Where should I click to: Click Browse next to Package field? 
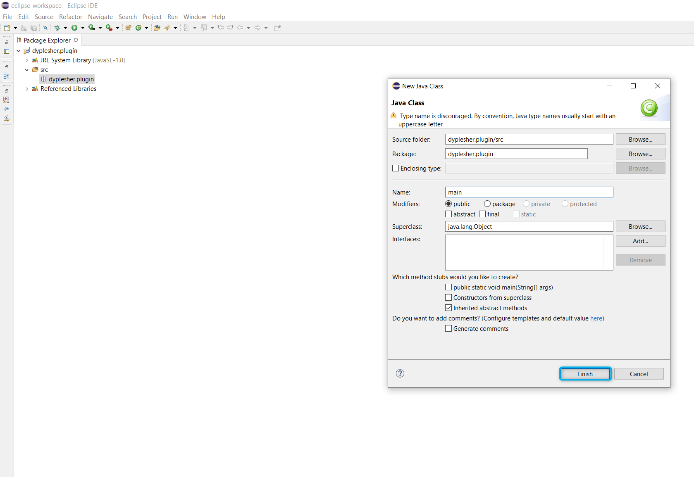coord(640,154)
